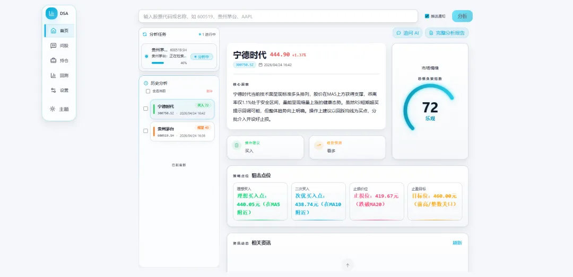Click the red 删除 link in history
This screenshot has height=277, width=573.
tap(210, 91)
